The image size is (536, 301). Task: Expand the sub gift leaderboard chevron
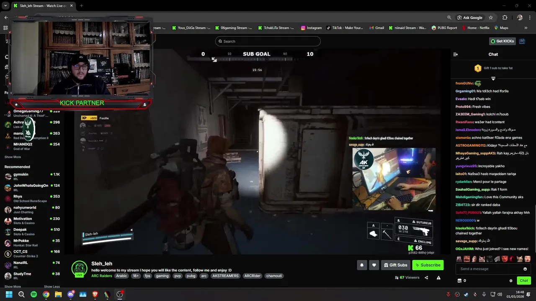coord(493,79)
